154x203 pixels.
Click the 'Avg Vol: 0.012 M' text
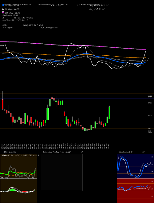99,6
